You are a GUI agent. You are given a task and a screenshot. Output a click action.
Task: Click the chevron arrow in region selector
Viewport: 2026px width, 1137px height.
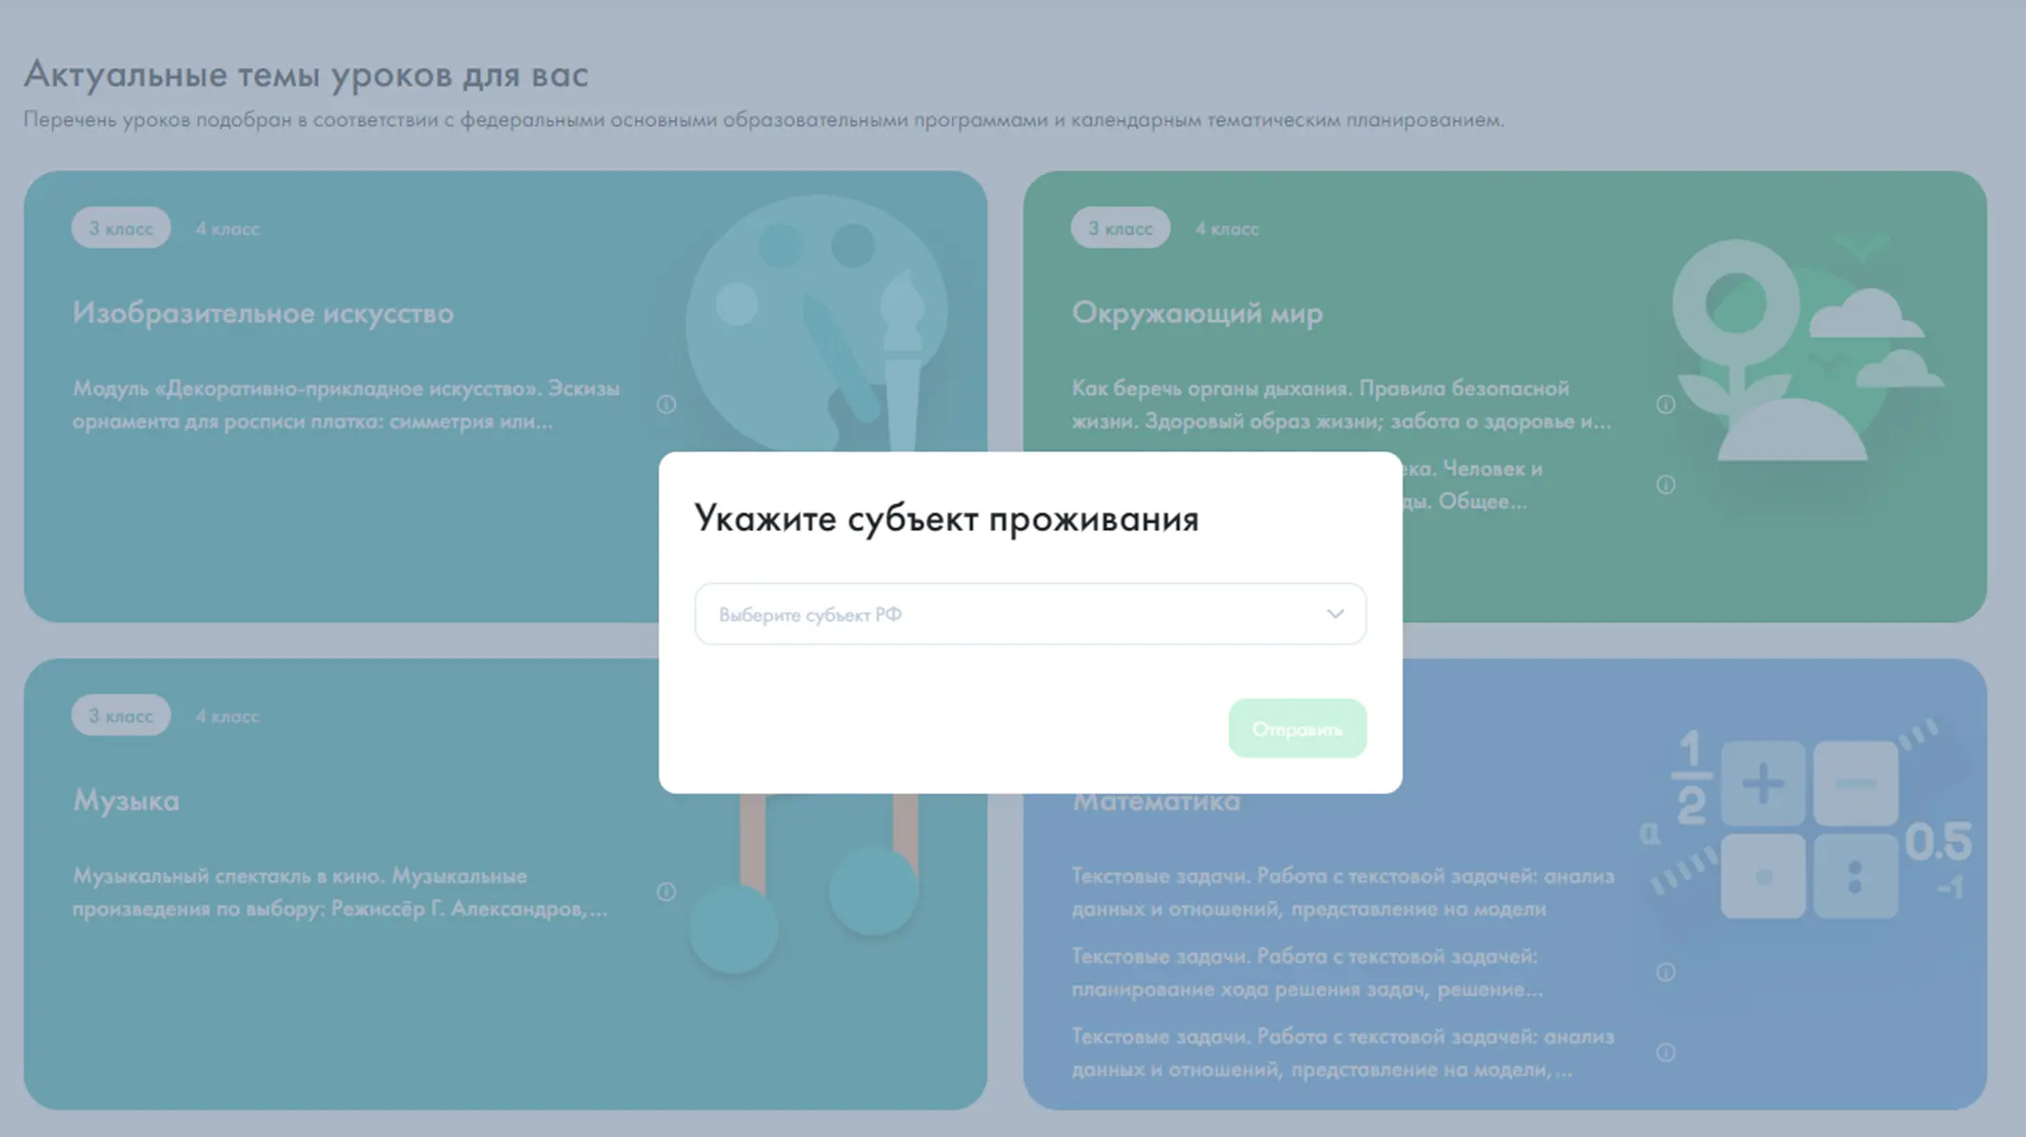click(x=1335, y=614)
